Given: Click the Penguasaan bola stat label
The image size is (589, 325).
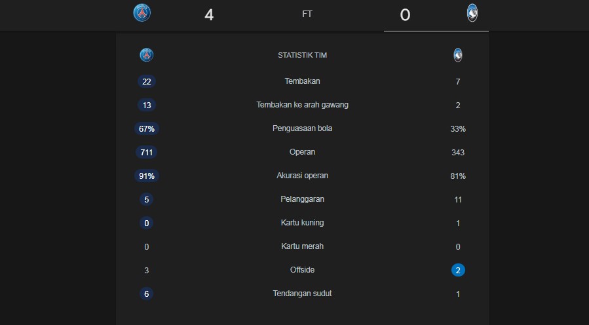Looking at the screenshot, I should tap(303, 128).
